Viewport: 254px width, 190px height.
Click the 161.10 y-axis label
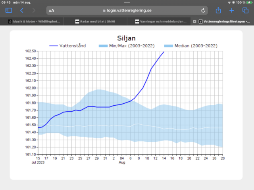coord(31,154)
